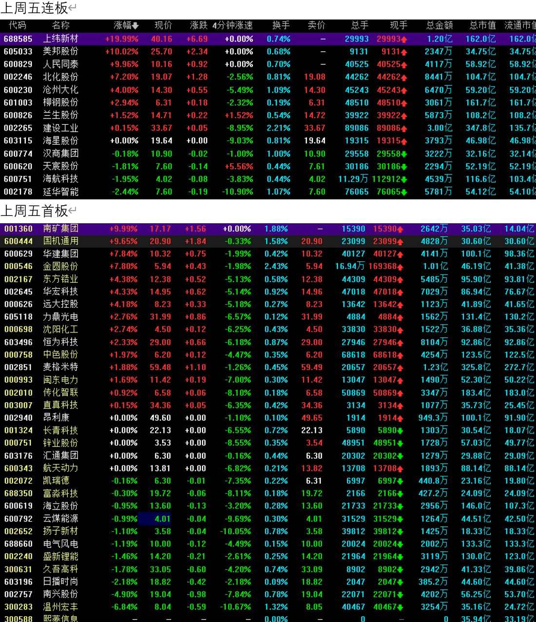Select stock name 海航科技
This screenshot has height=622, width=536.
60,179
